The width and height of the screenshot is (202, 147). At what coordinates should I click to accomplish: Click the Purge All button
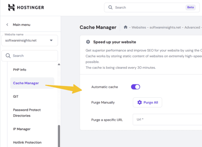(x=147, y=102)
